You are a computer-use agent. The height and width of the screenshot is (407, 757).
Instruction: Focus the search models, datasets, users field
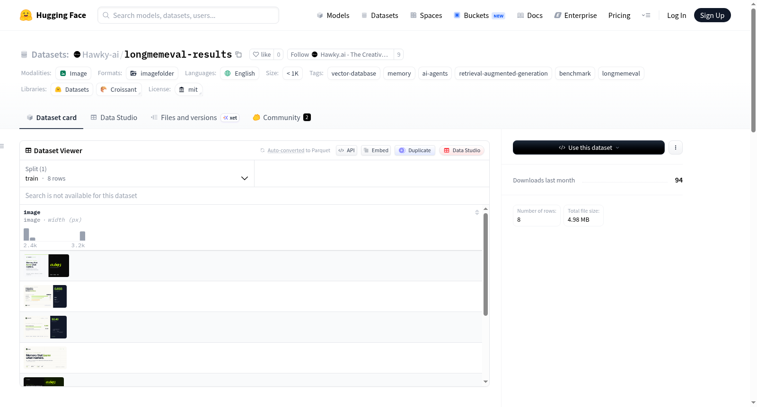tap(188, 15)
